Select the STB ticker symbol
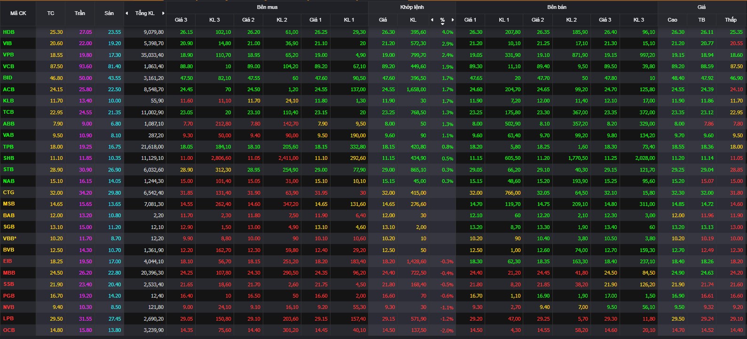The image size is (747, 339). point(8,169)
